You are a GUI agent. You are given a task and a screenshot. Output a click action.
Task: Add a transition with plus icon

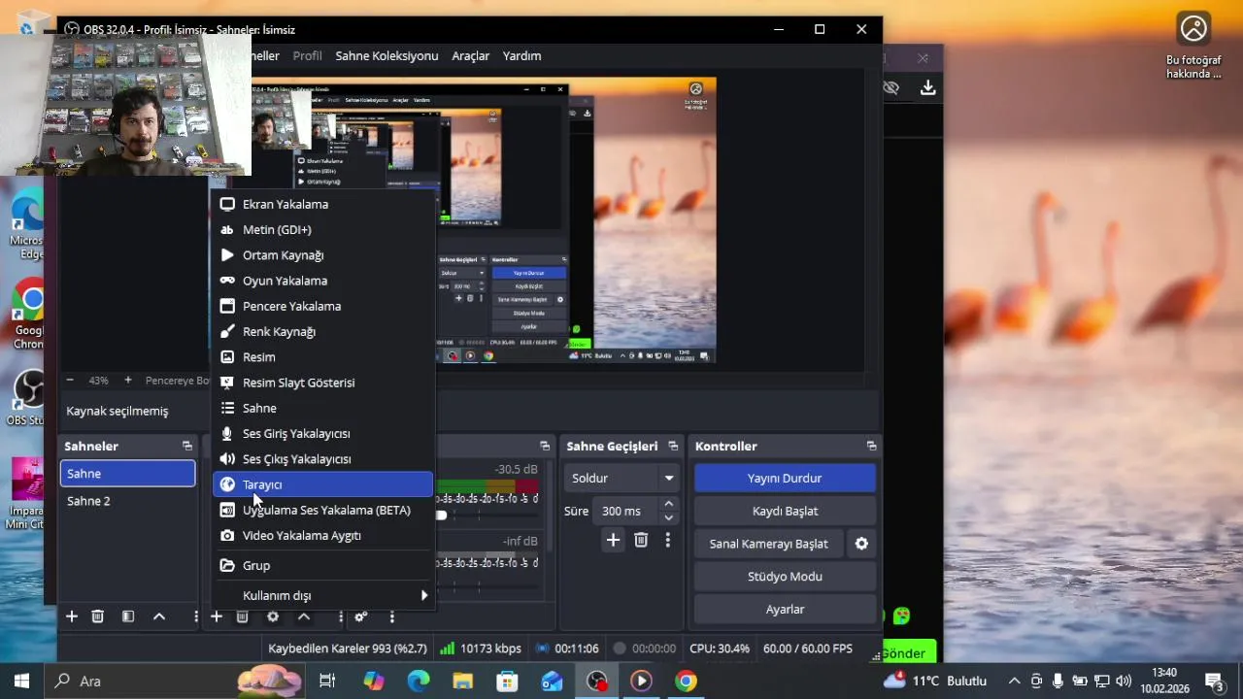pos(613,540)
